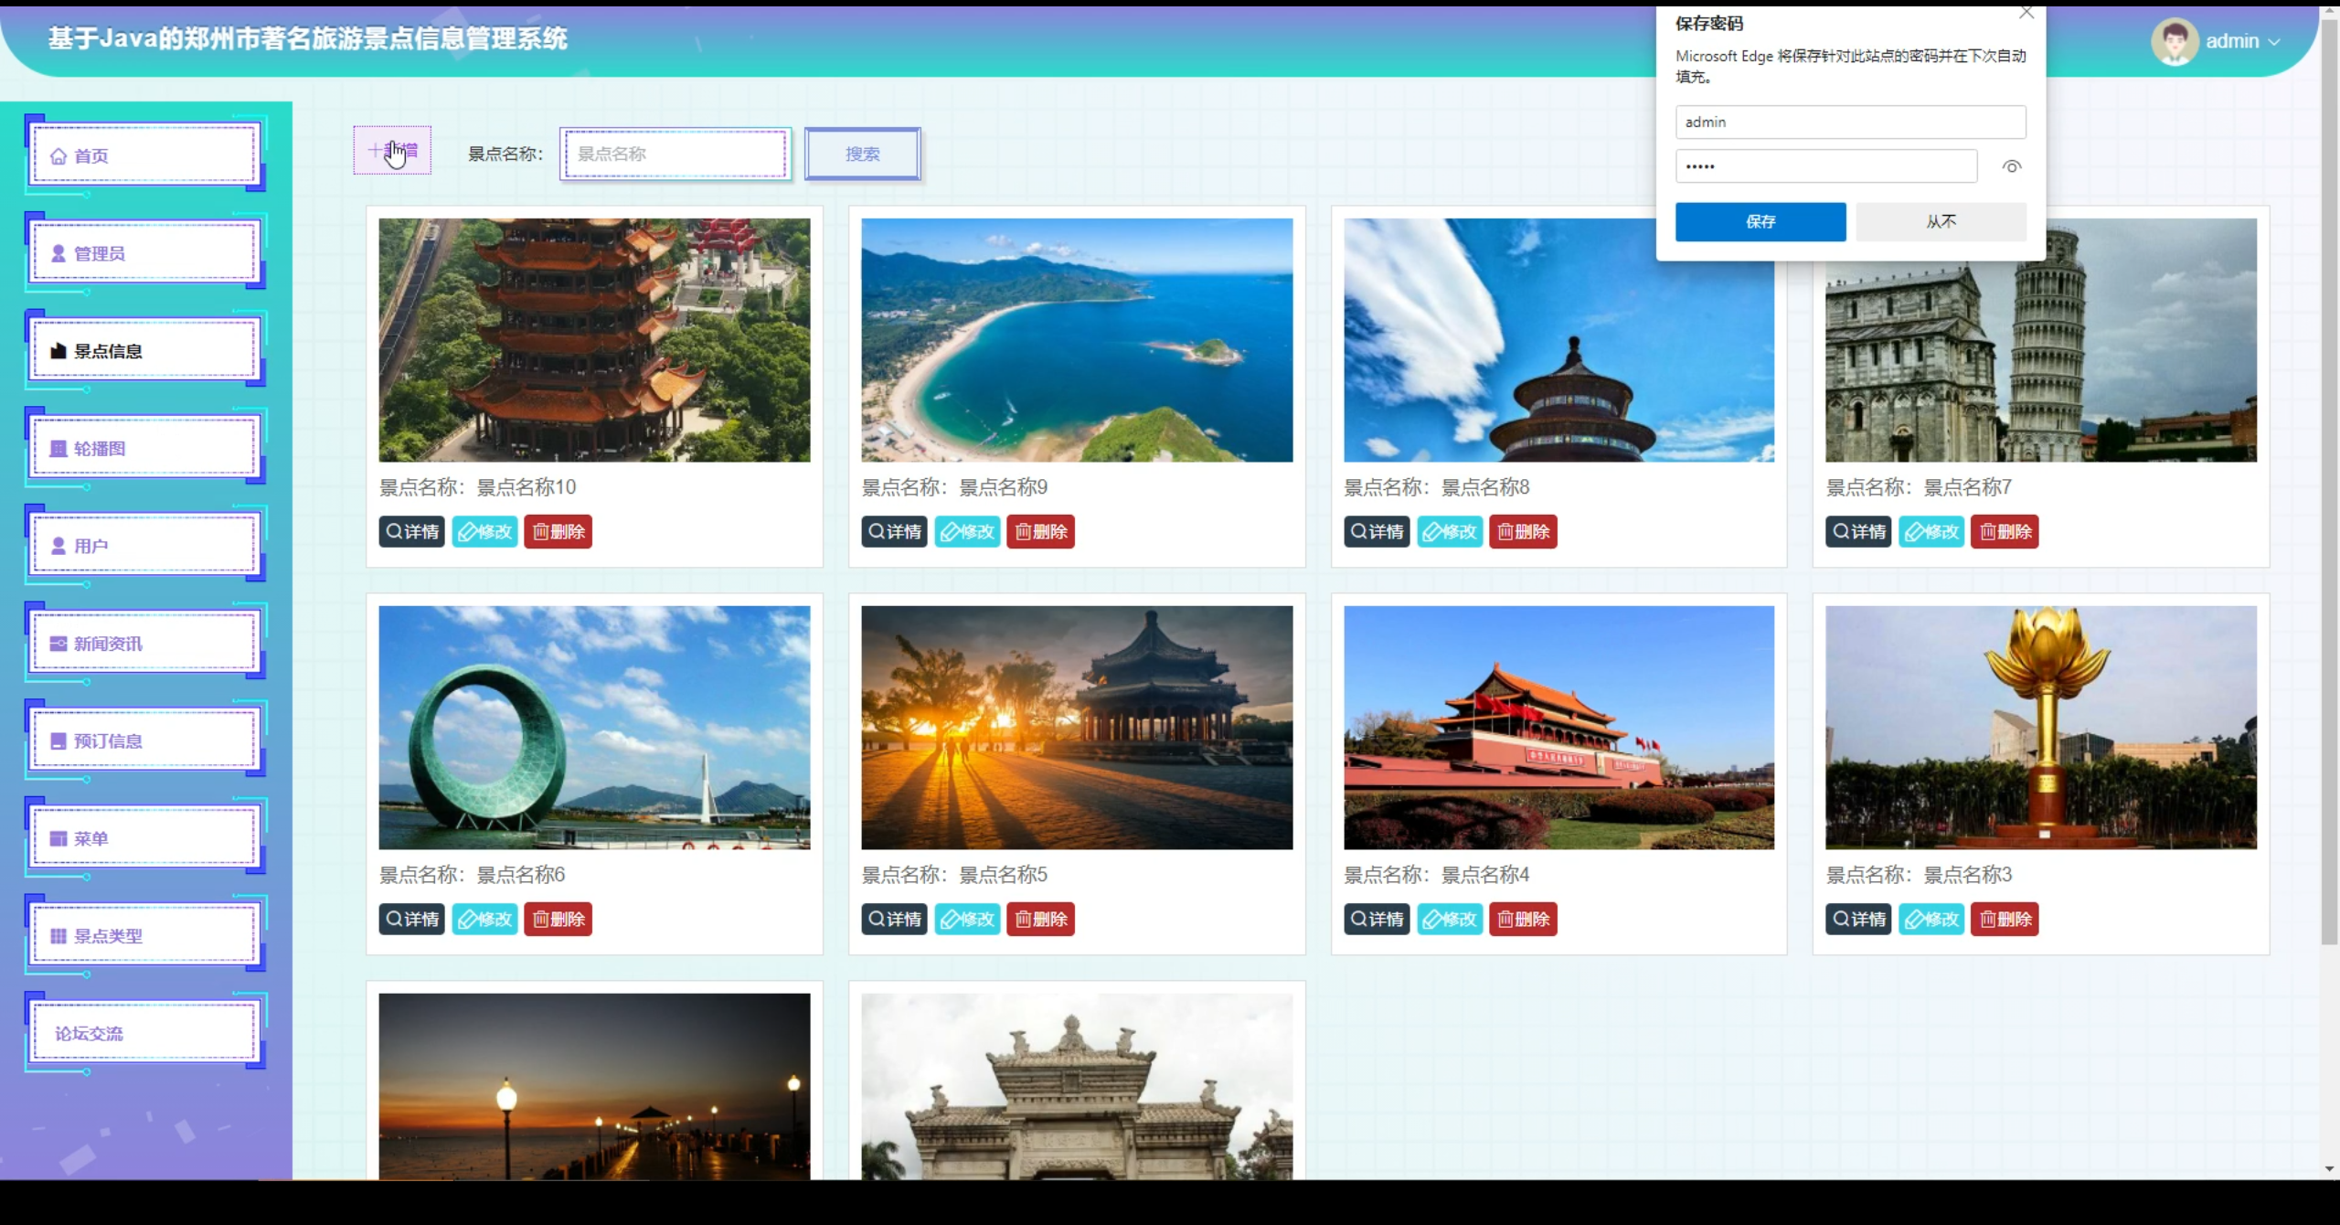The height and width of the screenshot is (1225, 2340).
Task: Click the 搜索 search button
Action: coord(860,154)
